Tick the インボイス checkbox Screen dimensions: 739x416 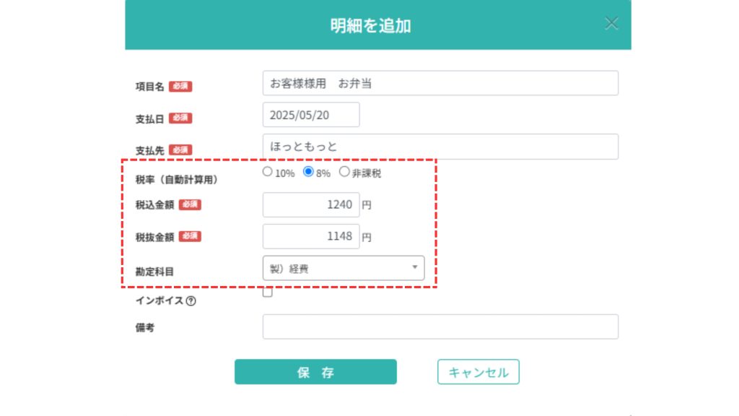(x=268, y=292)
